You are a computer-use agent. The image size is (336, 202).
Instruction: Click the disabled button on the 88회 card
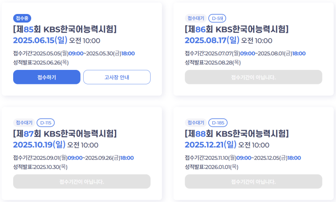(x=253, y=181)
